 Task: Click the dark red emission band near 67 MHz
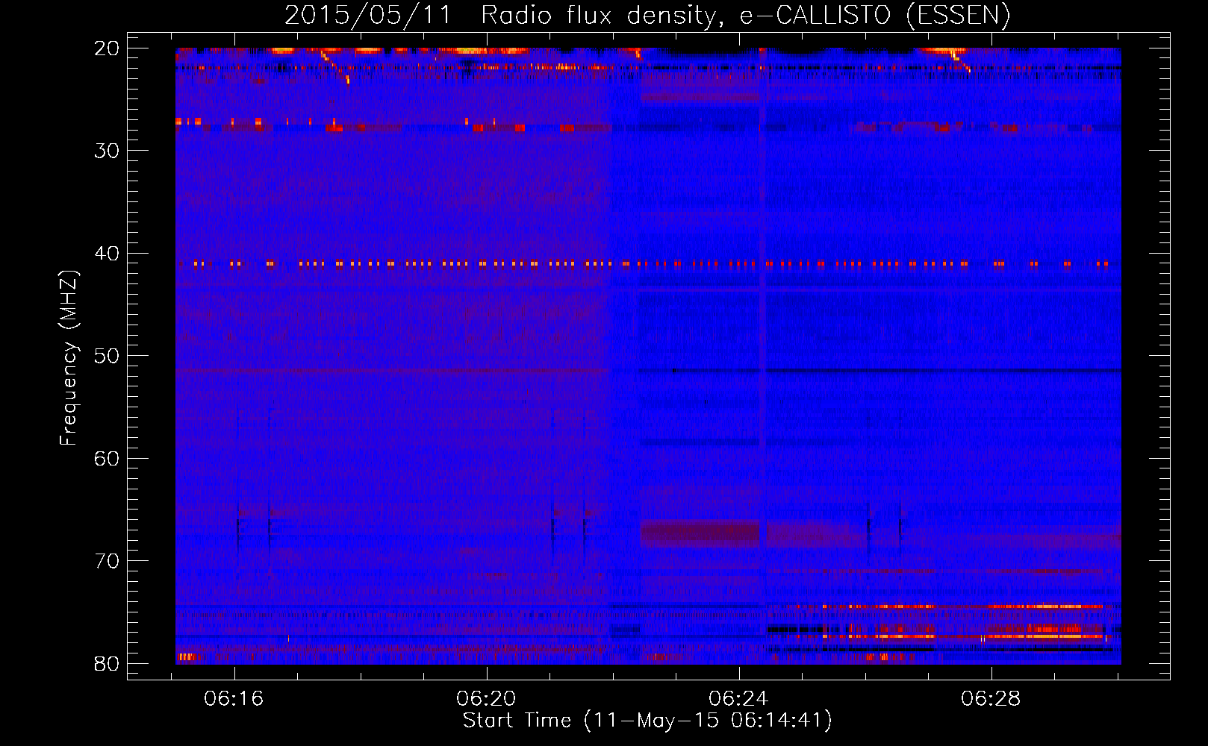click(x=700, y=533)
